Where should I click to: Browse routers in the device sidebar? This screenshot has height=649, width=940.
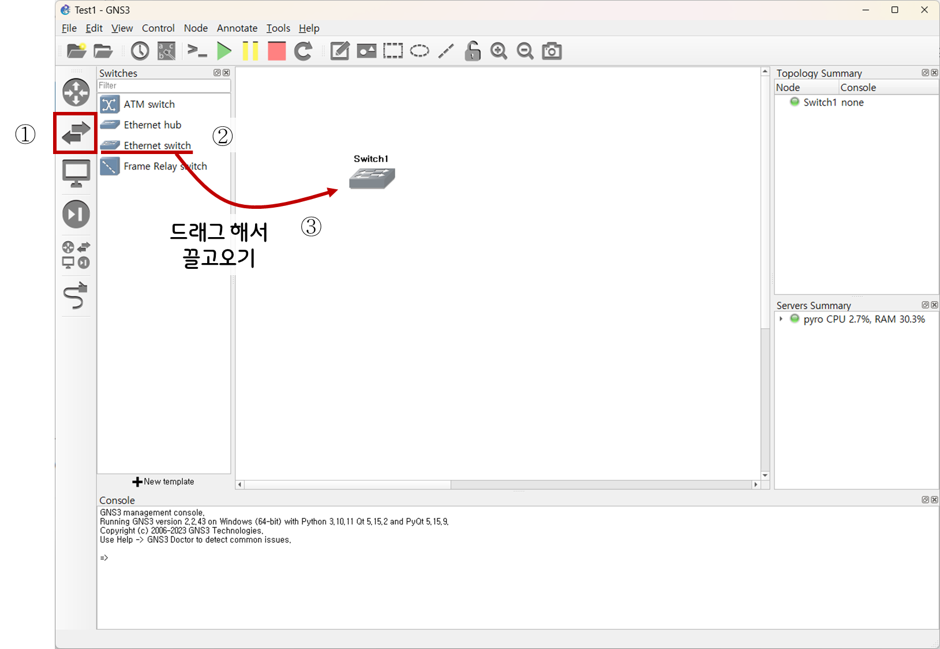point(76,92)
